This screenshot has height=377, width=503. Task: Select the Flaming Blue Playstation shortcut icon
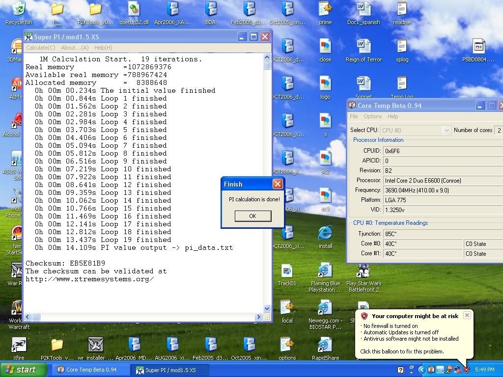click(325, 278)
